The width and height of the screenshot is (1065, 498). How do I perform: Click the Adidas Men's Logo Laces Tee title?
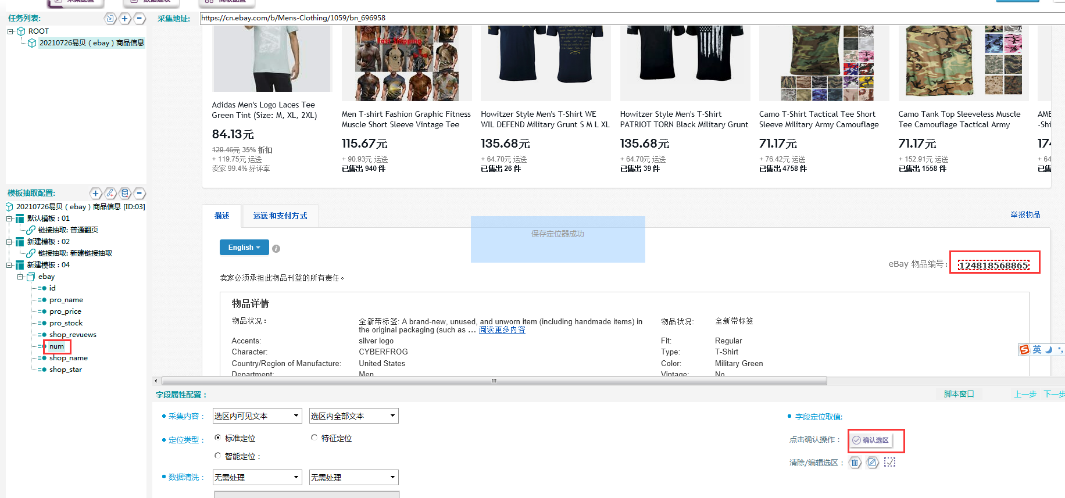coord(264,110)
